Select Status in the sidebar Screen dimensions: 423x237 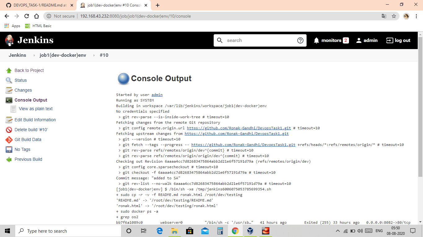point(20,80)
